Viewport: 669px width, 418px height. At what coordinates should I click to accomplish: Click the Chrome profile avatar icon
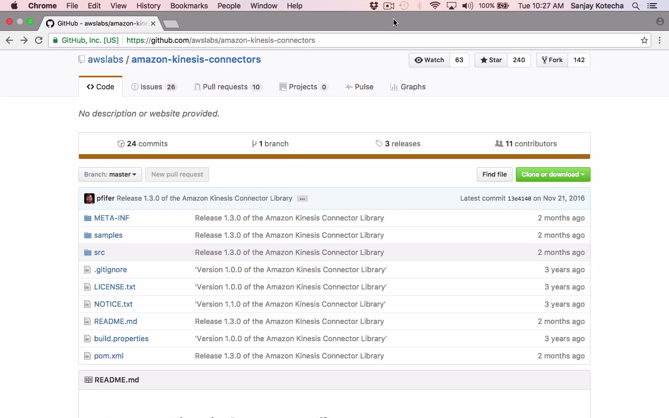(x=660, y=22)
